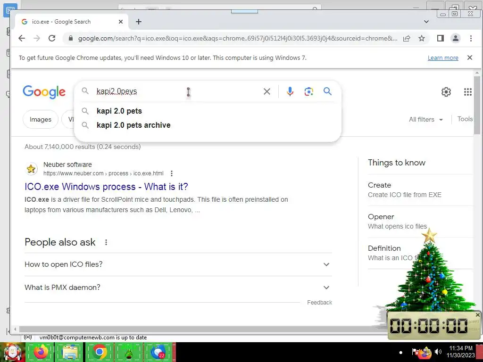Reload the current page

click(x=52, y=38)
